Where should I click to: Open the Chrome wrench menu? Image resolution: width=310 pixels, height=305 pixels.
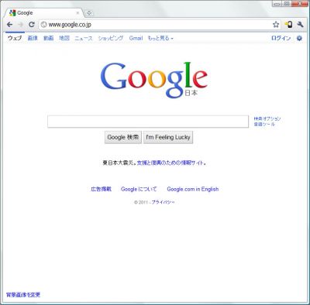pos(300,25)
